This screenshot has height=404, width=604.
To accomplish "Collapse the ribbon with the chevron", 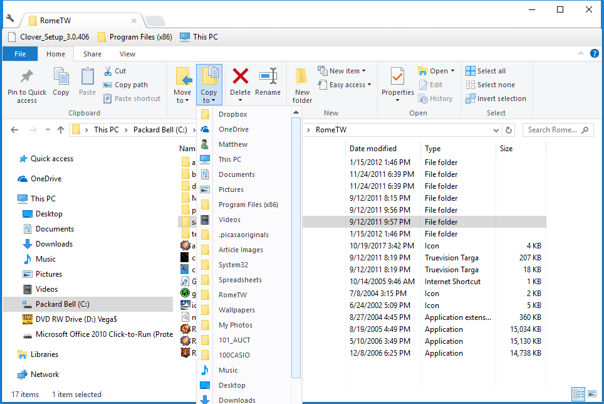I will [x=580, y=53].
